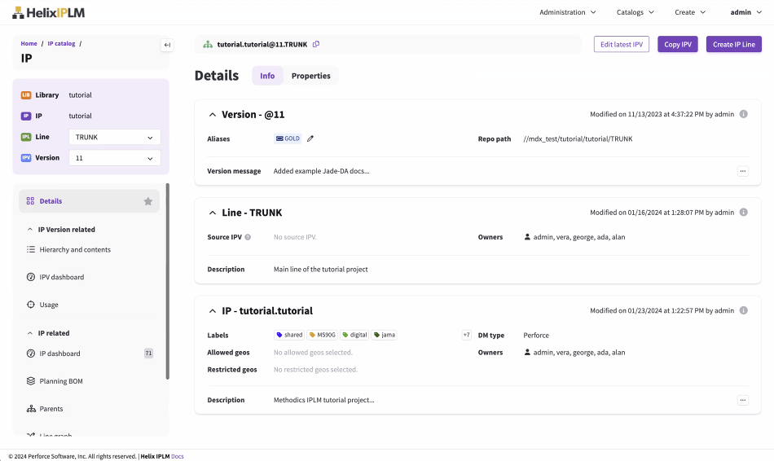Open the Line dropdown showing TRUNK
This screenshot has width=774, height=461.
tap(114, 138)
